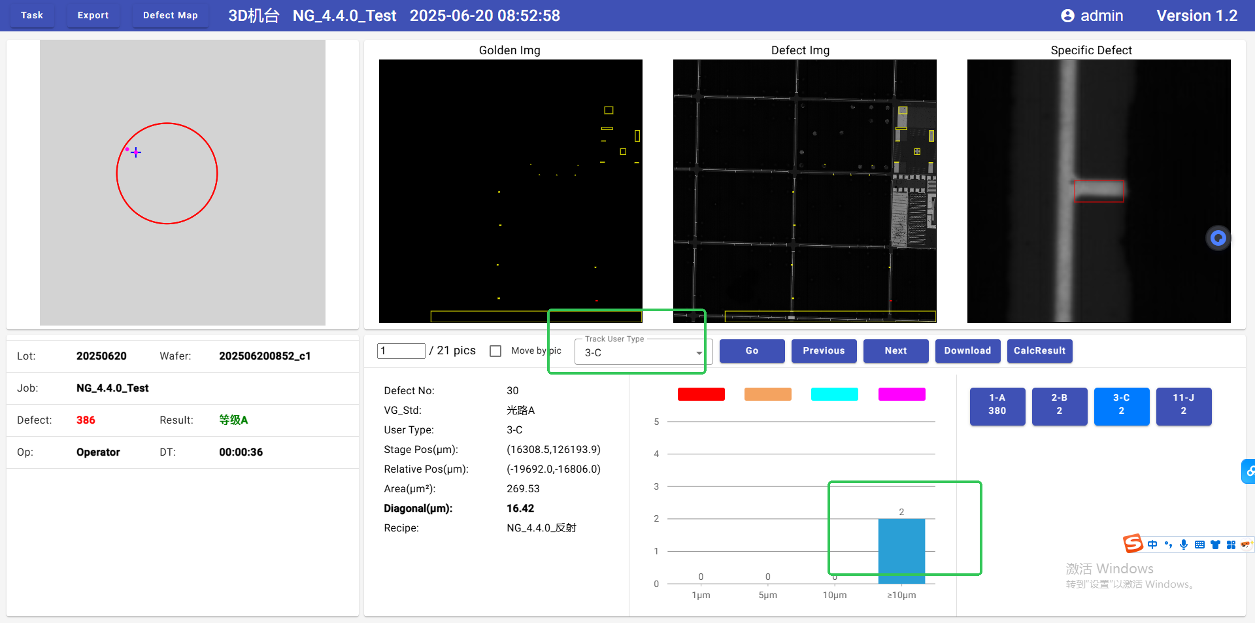Click the blue crosshair on wafer map
The height and width of the screenshot is (623, 1255).
(136, 152)
